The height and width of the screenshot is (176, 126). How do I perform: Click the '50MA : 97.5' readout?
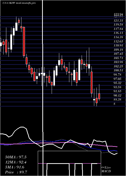[x=16, y=157]
